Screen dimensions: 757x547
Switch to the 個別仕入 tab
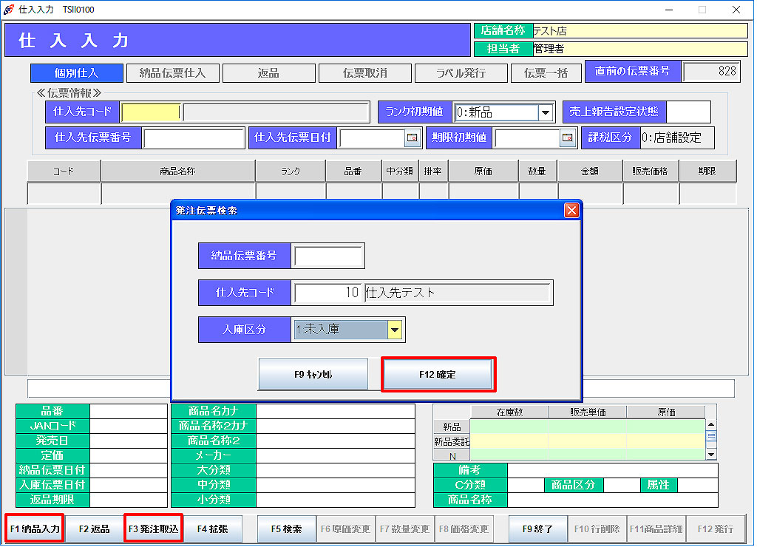coord(76,73)
